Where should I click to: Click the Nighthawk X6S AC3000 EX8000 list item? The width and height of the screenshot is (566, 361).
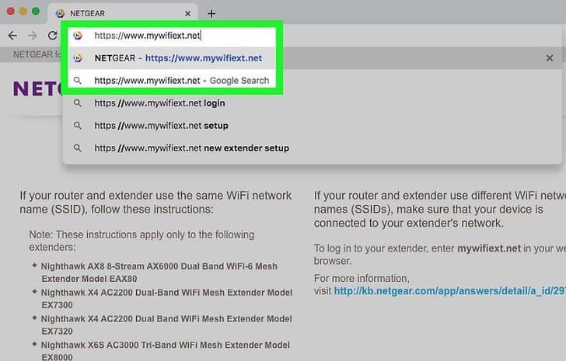(166, 351)
